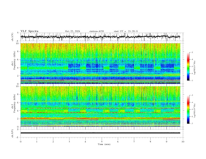
Task: Click the "station=ATH" label
Action: (96, 31)
